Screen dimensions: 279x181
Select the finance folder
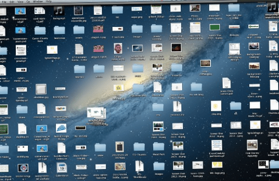coord(177,68)
